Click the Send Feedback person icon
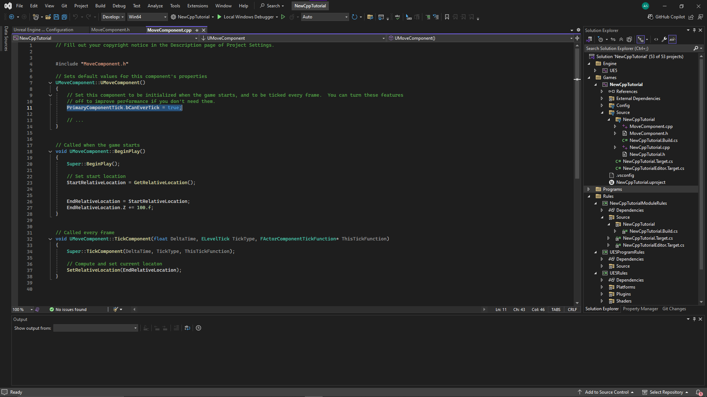 (700, 17)
